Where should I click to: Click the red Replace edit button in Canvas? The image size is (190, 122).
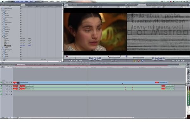139,61
